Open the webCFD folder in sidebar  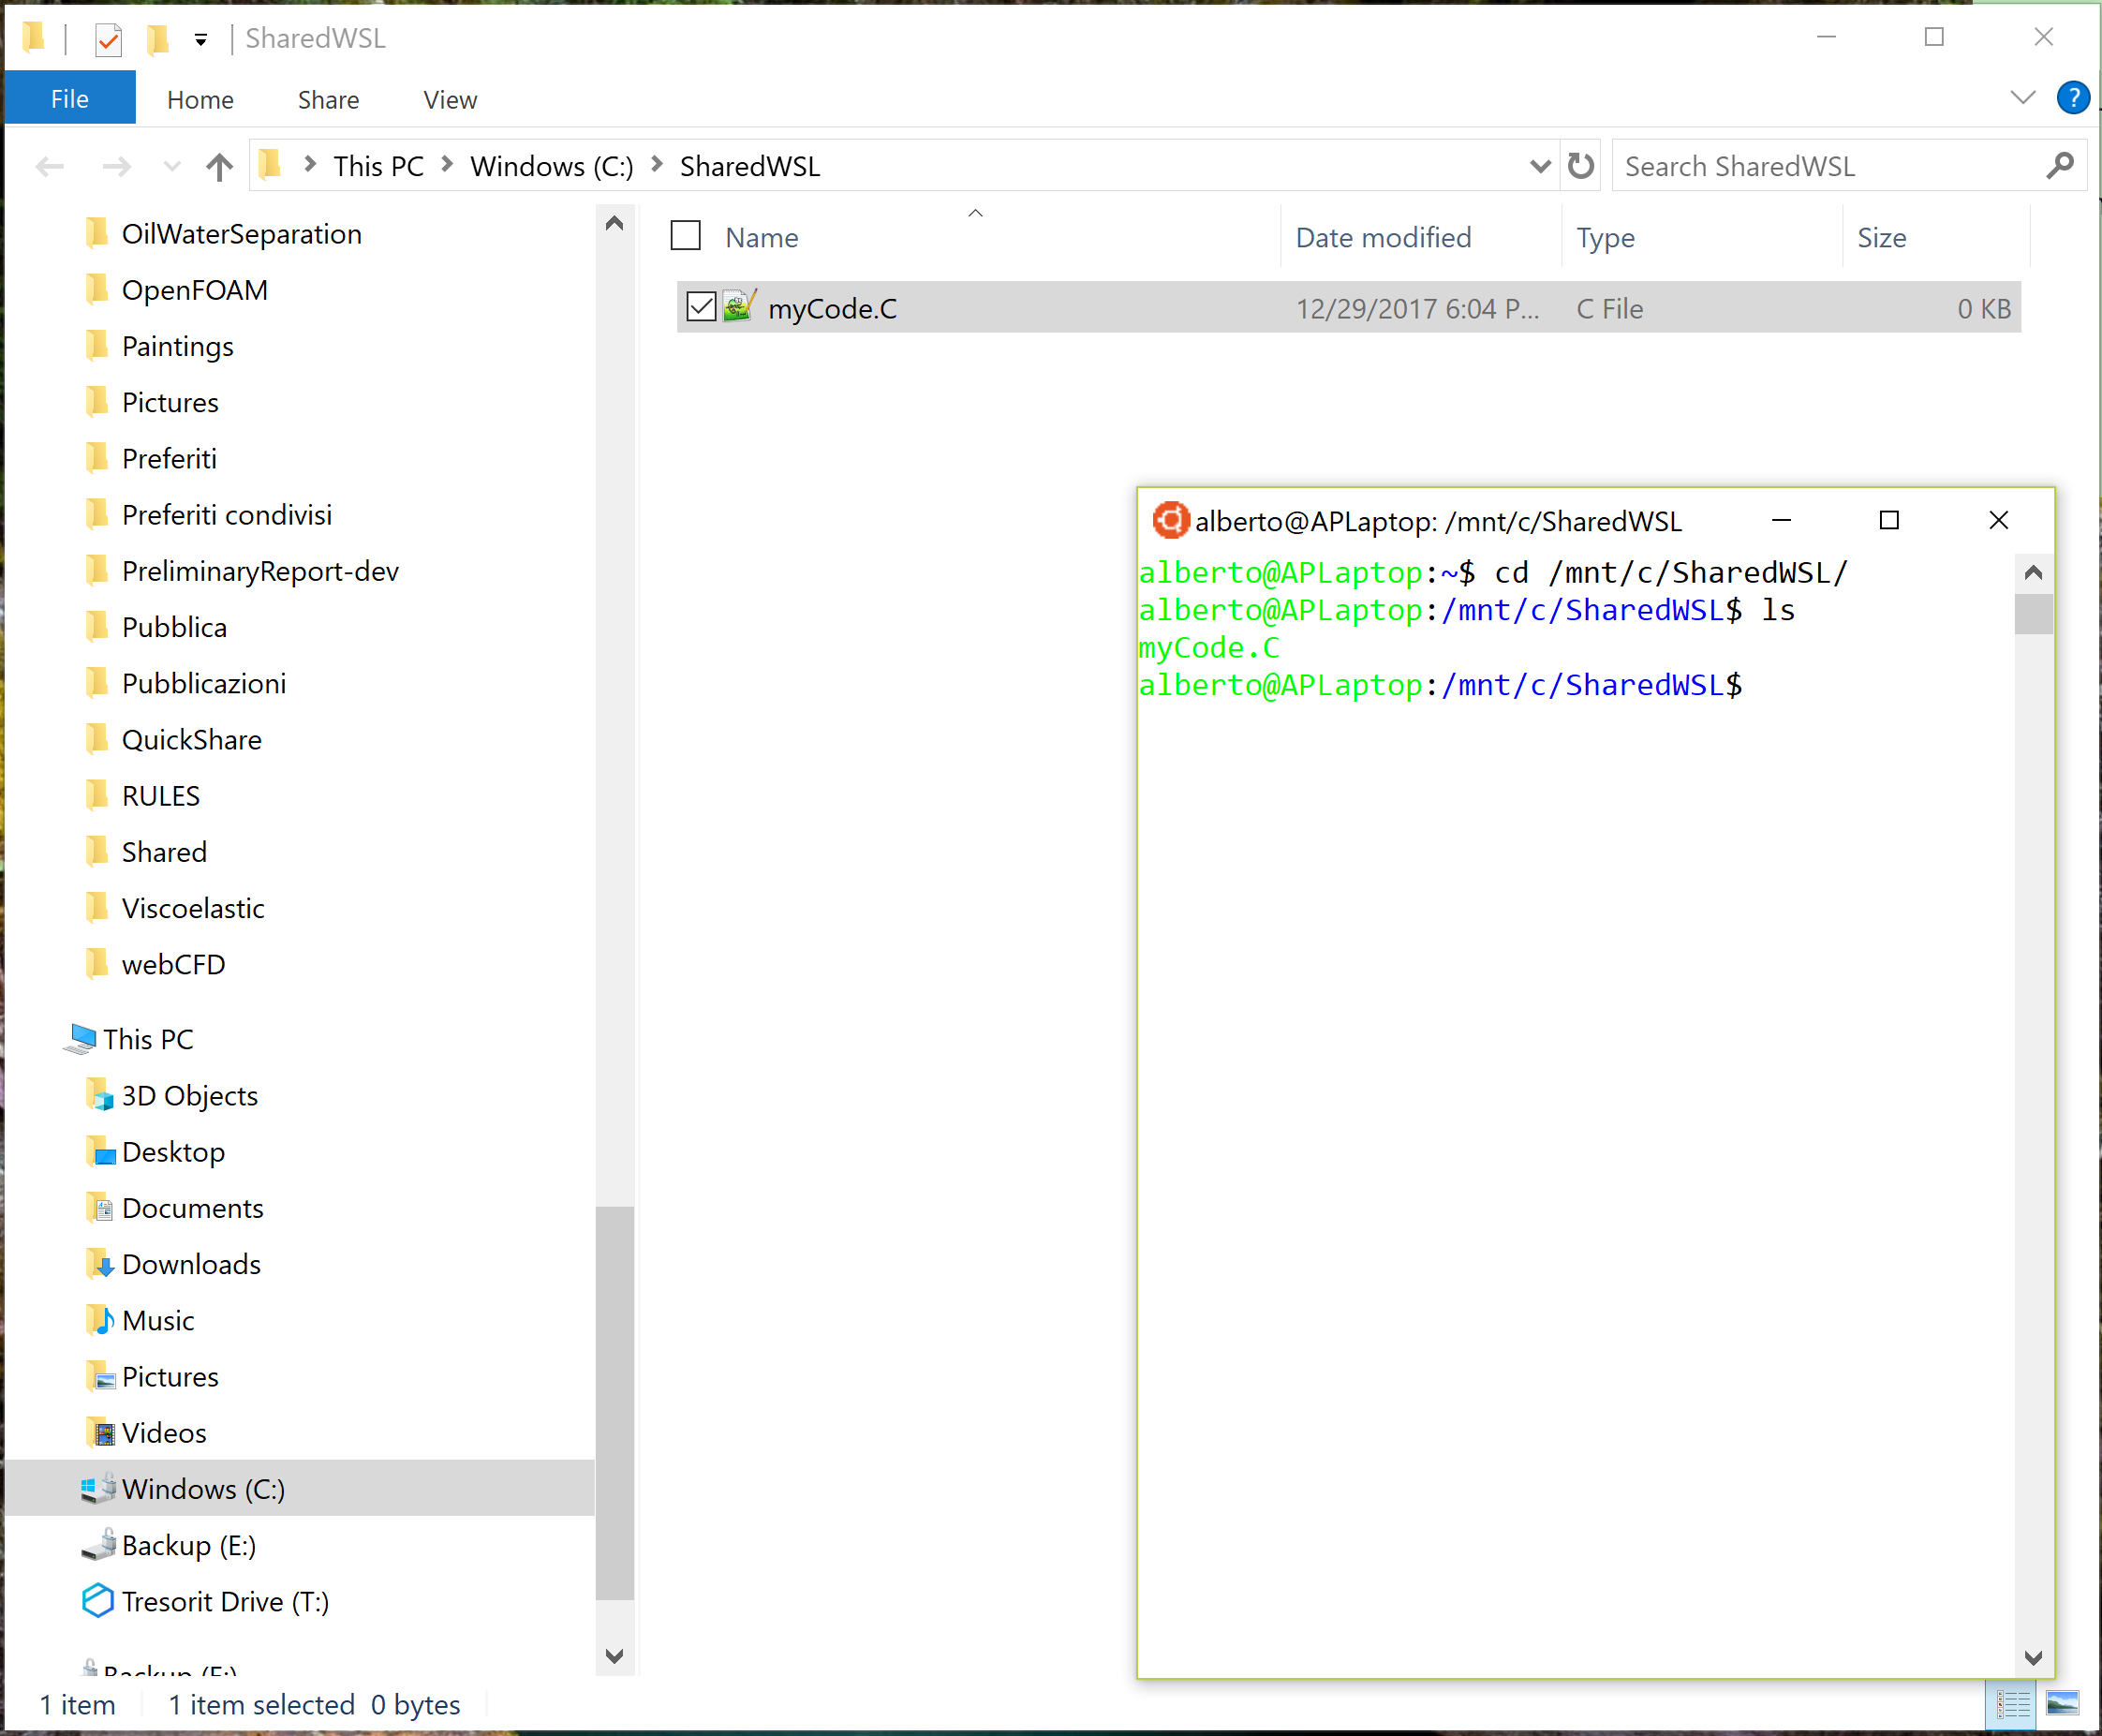[x=173, y=965]
